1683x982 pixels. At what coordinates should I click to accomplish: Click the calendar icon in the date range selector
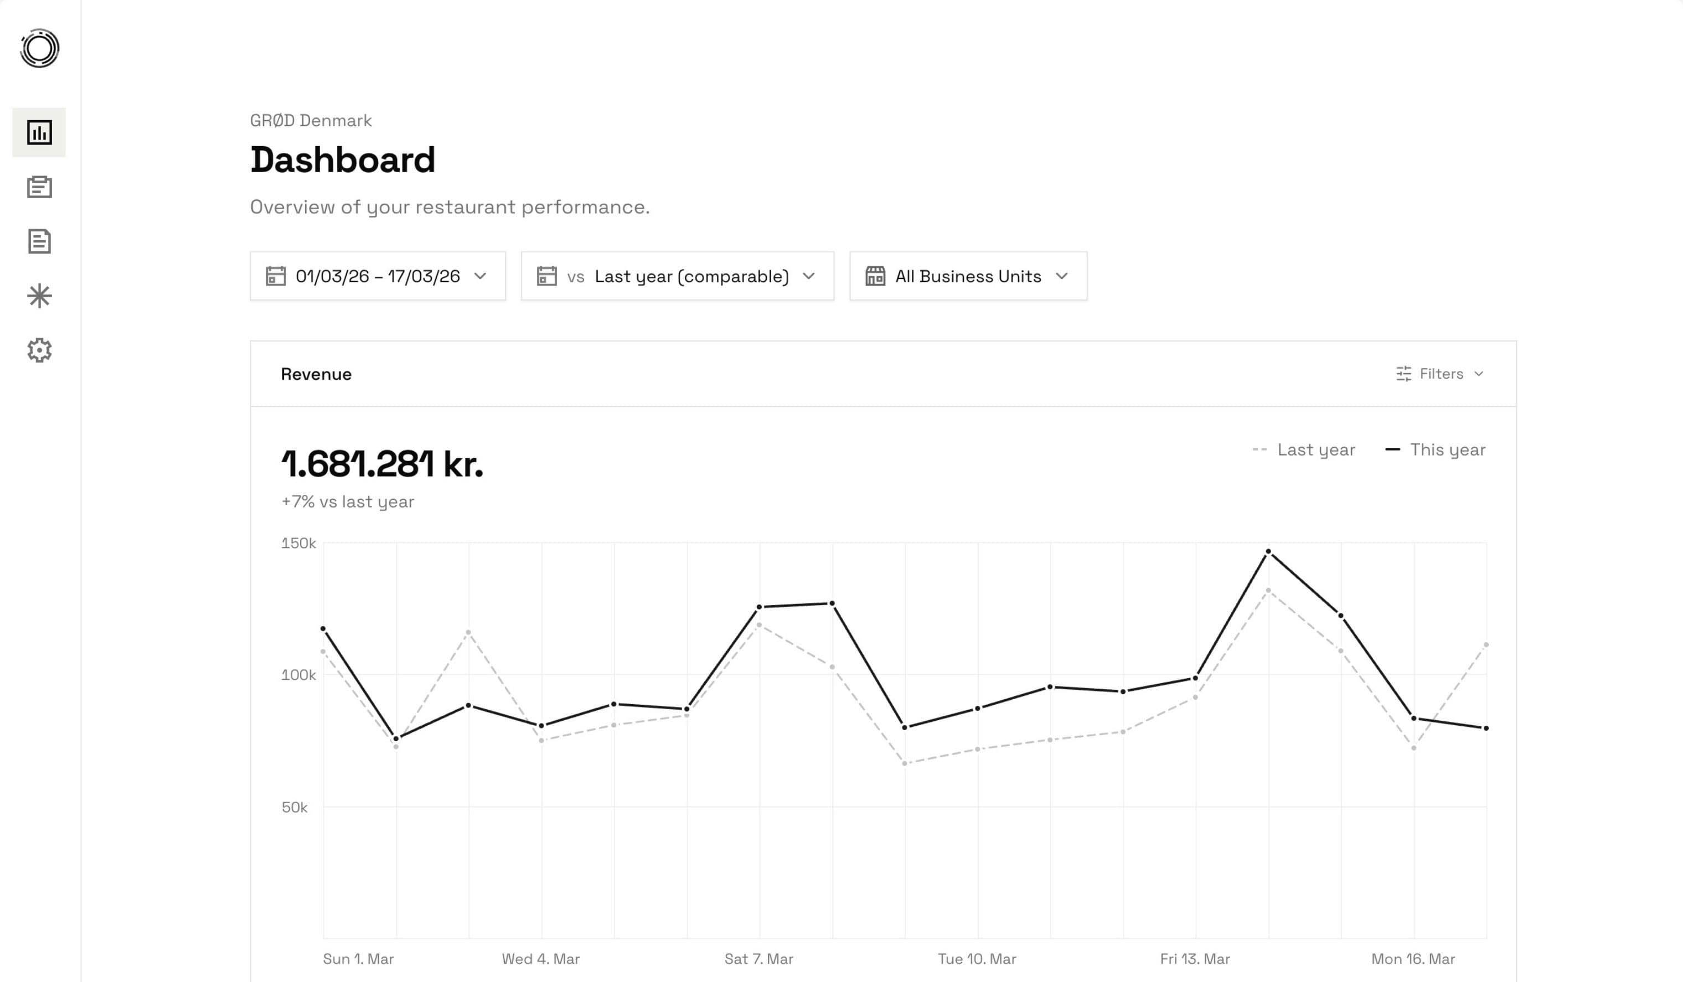(276, 276)
